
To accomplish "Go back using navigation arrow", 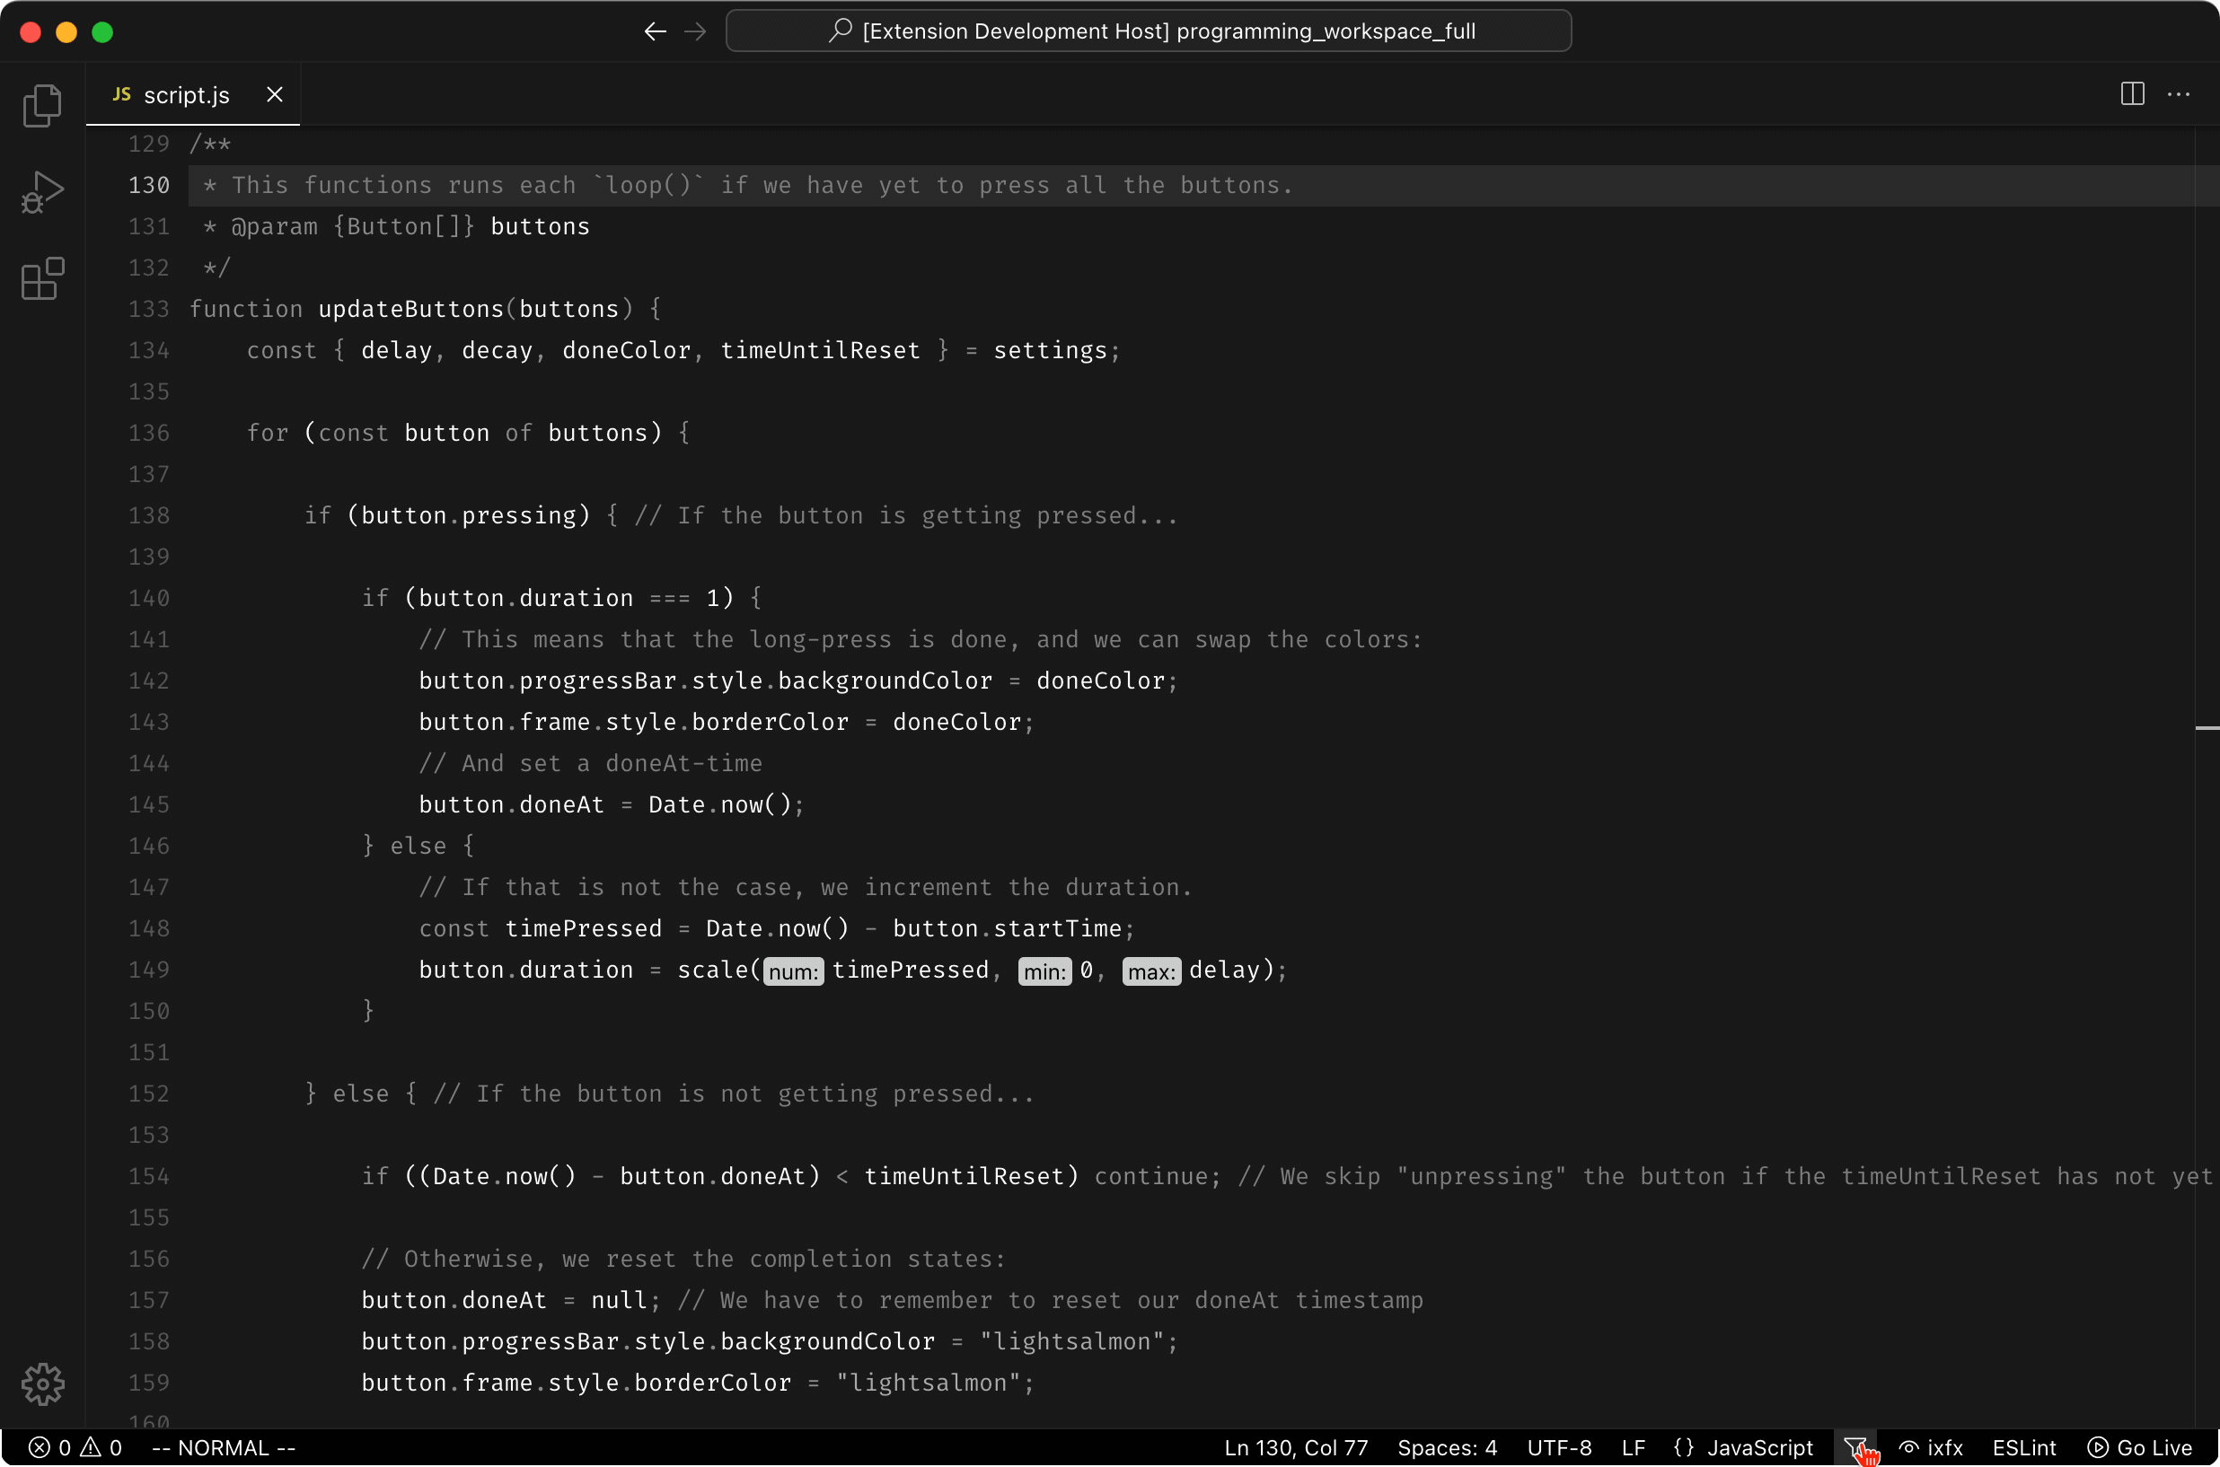I will (656, 31).
